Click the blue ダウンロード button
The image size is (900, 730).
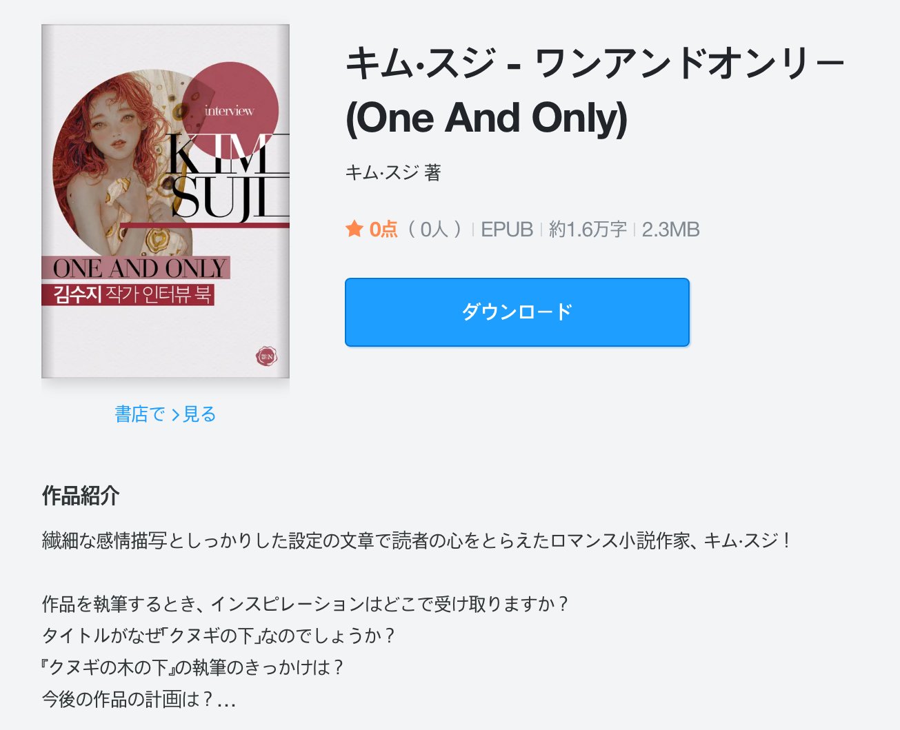click(517, 312)
